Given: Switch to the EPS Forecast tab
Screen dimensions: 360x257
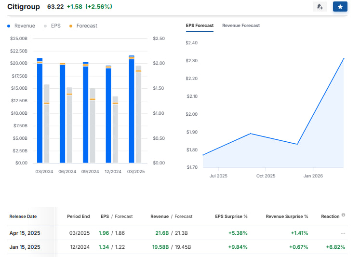Looking at the screenshot, I should pos(200,26).
